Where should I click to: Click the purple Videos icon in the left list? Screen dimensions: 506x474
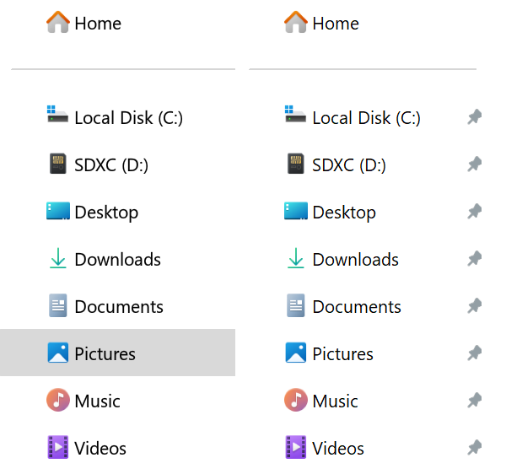tap(57, 447)
